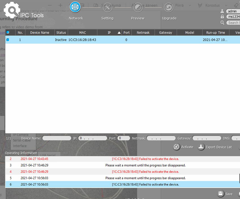240x199 pixels.
Task: Sort the table by MAC column header
Action: pos(83,33)
